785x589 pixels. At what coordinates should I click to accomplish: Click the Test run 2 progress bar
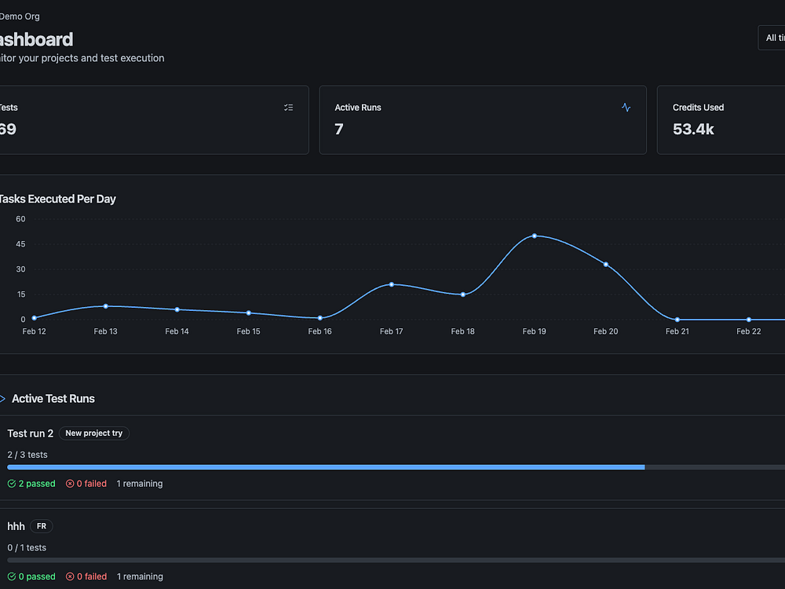point(396,467)
